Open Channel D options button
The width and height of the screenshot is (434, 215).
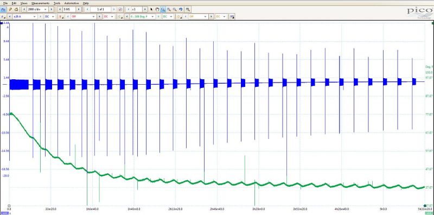tap(179, 17)
